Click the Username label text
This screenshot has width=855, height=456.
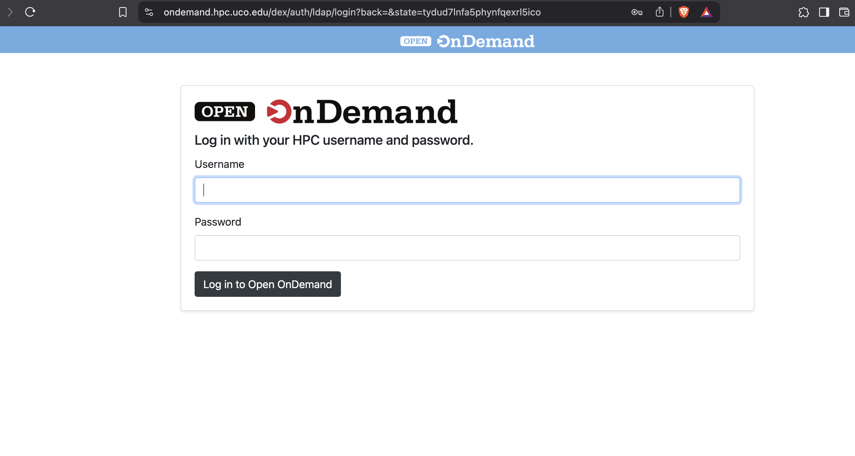[x=219, y=164]
